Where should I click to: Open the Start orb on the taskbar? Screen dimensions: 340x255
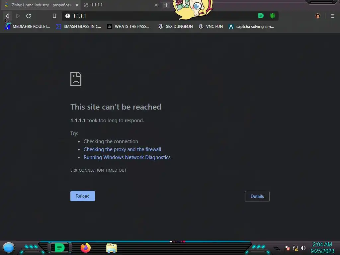coord(9,248)
